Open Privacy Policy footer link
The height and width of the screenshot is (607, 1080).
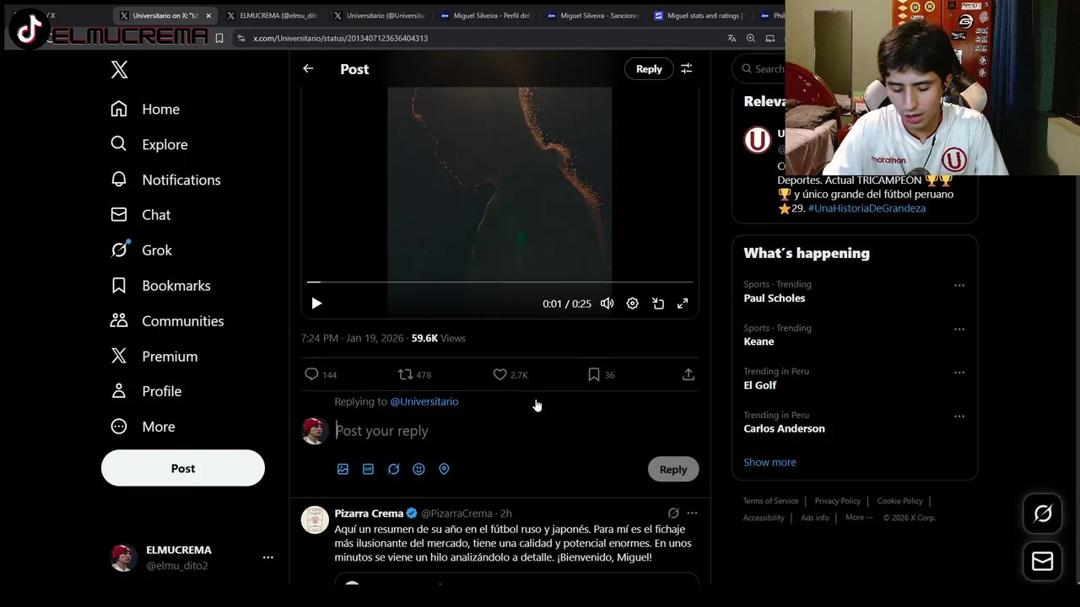coord(838,501)
